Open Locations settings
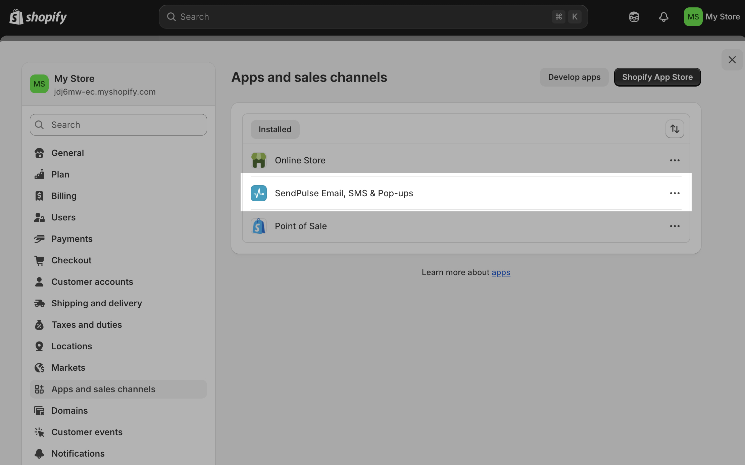This screenshot has height=465, width=745. (x=118, y=346)
